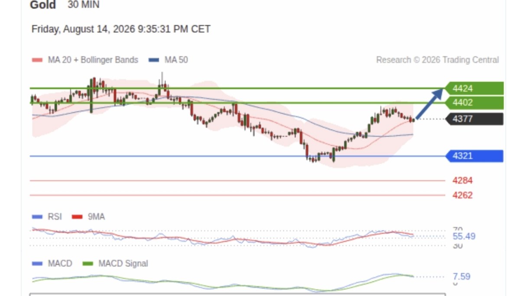Click the MA 50 legend color swatch
Image resolution: width=527 pixels, height=296 pixels.
154,60
